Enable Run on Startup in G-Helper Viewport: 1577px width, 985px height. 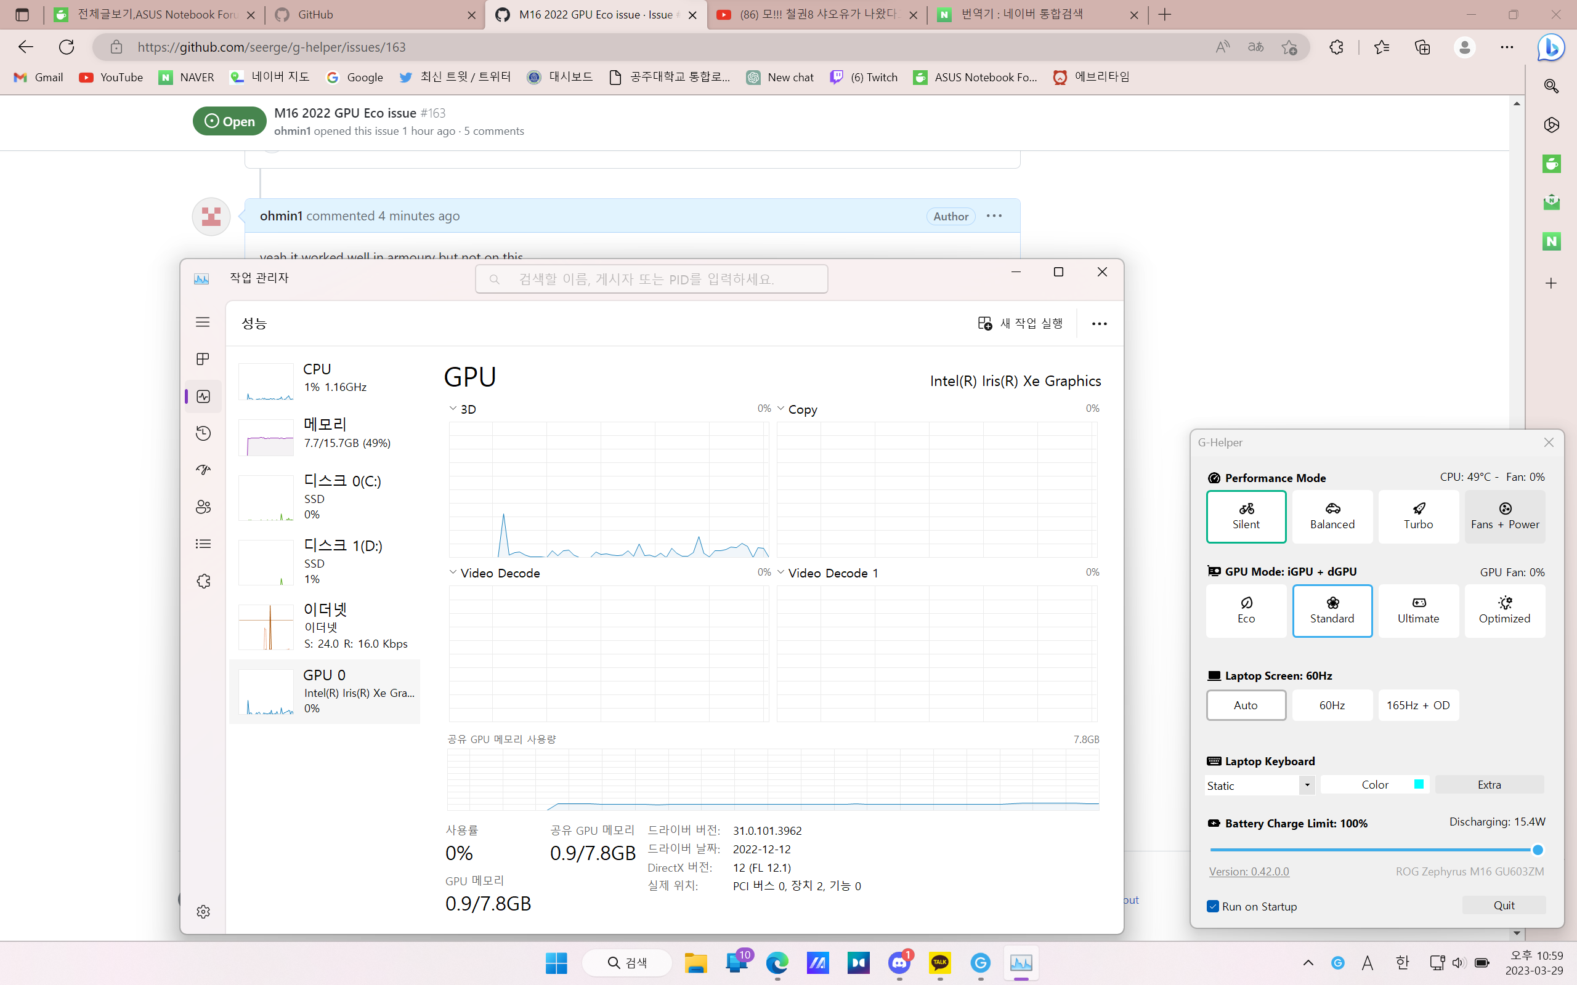[1214, 906]
